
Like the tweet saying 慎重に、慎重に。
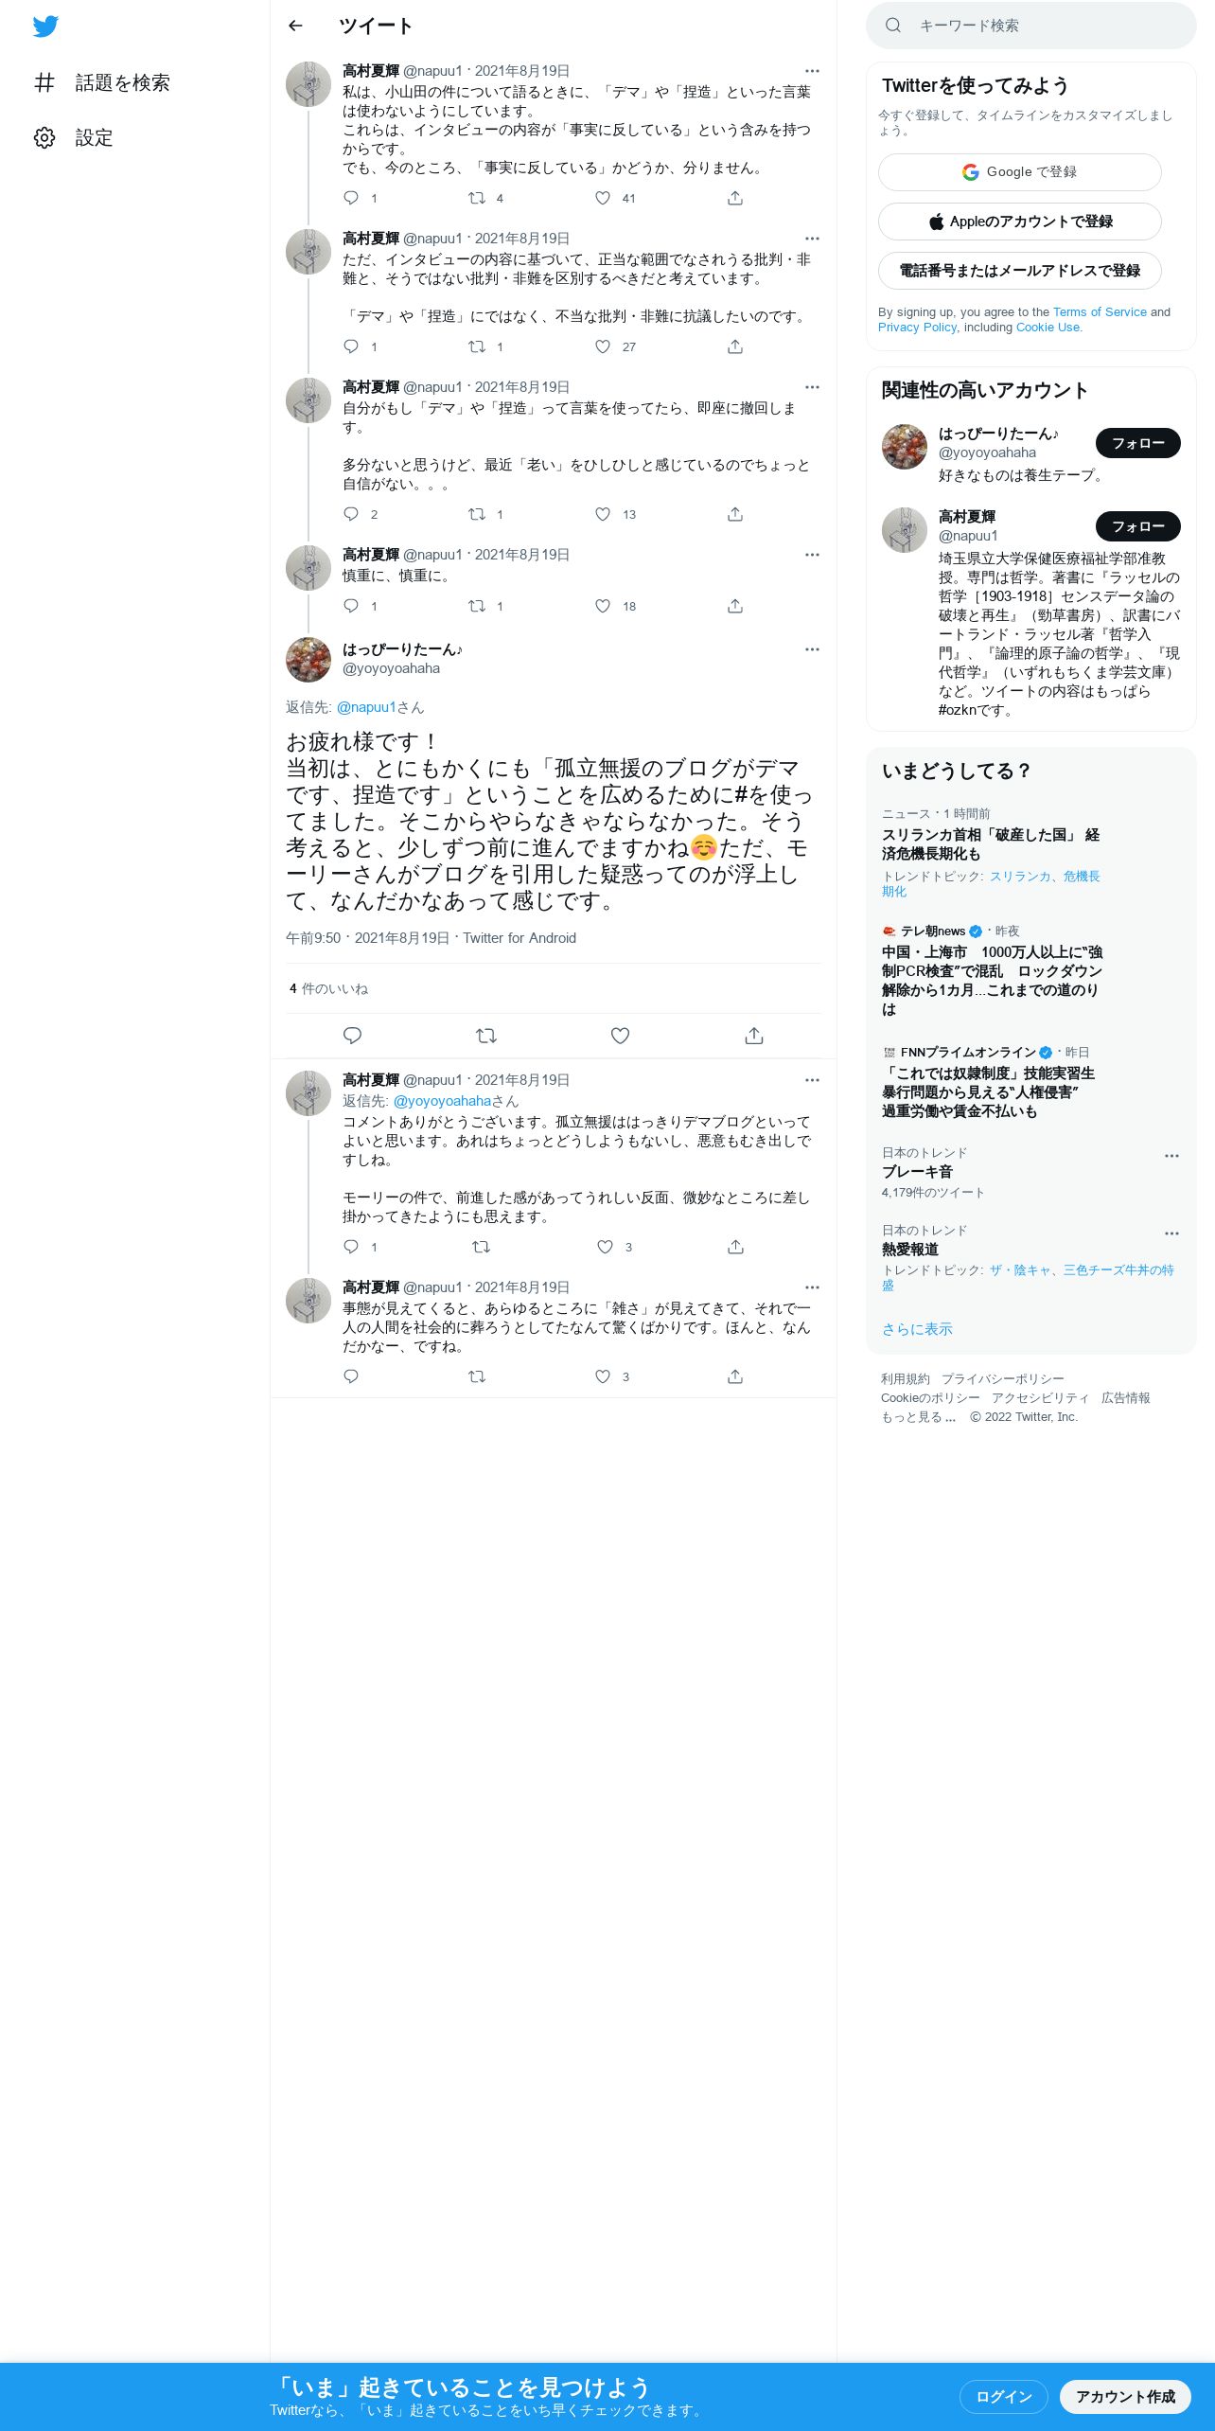pos(603,606)
